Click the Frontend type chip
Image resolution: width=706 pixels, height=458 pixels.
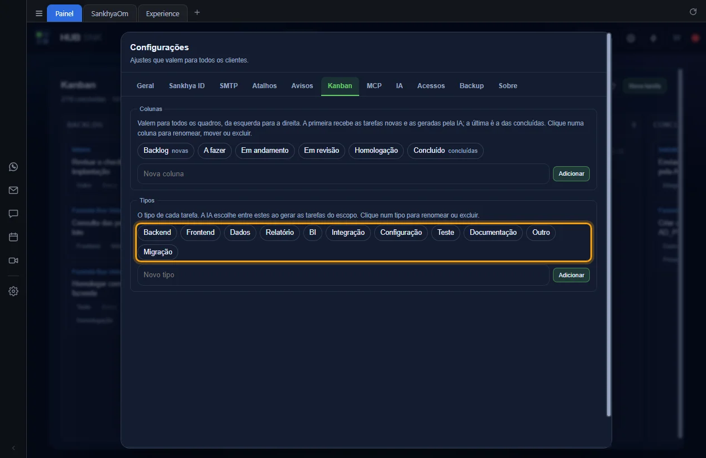pos(201,233)
